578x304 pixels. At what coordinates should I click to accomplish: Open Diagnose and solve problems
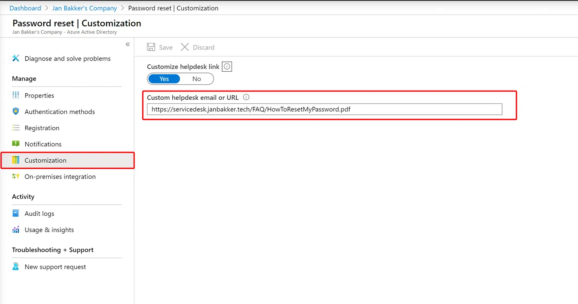click(67, 58)
